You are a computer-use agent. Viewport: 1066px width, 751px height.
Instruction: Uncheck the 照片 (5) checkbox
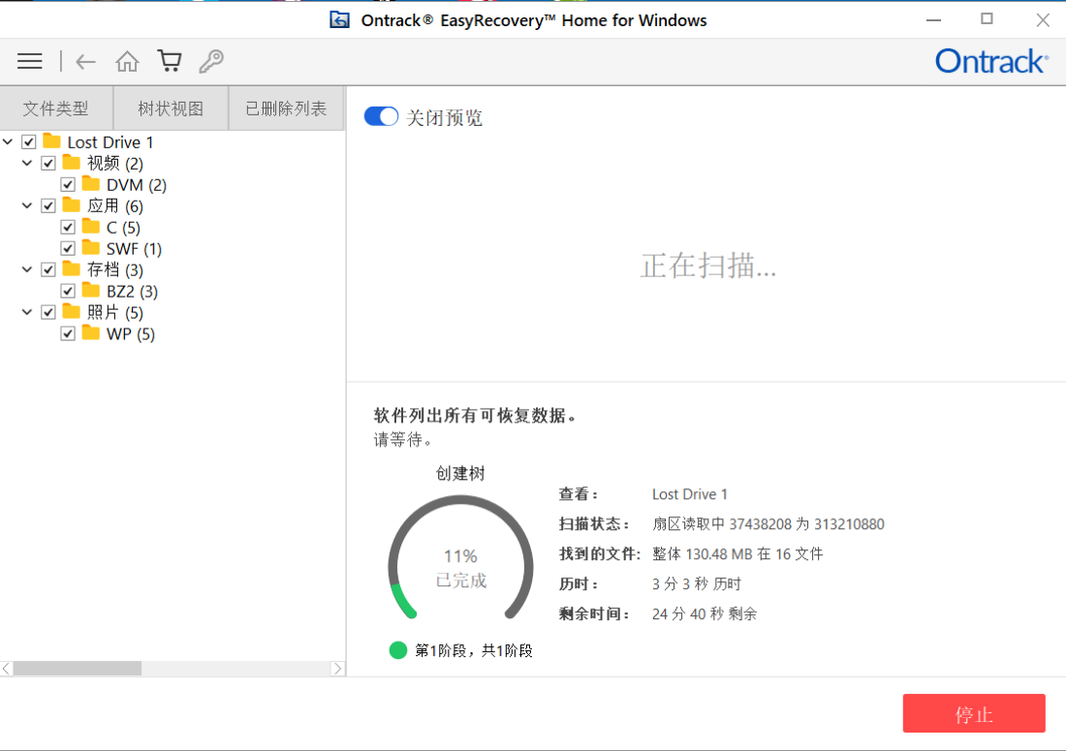[x=48, y=313]
